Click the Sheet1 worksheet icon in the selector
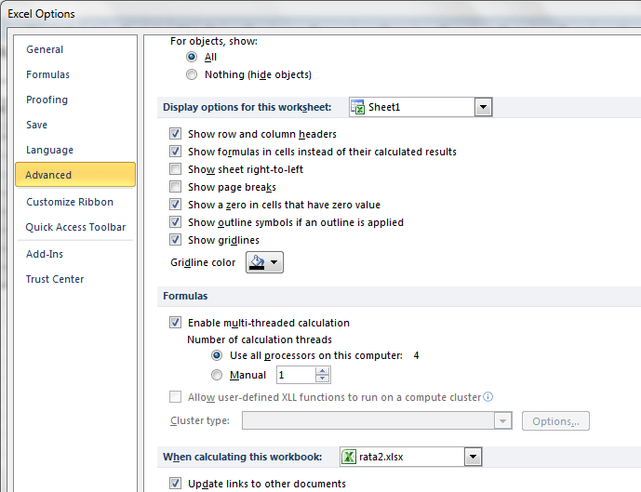 click(357, 107)
